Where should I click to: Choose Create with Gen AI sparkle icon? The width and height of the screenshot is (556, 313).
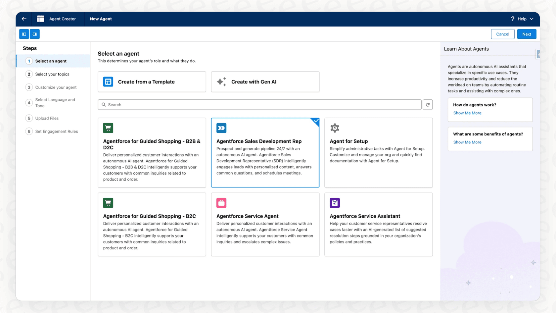(221, 82)
